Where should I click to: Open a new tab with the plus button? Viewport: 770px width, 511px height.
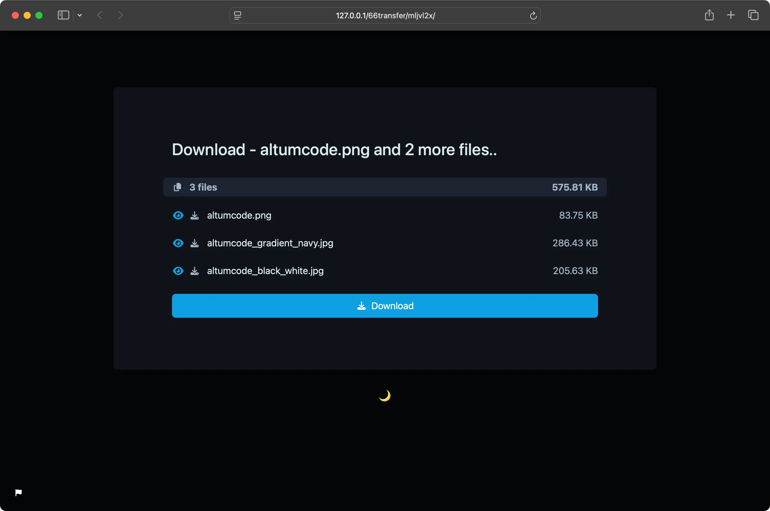coord(730,15)
